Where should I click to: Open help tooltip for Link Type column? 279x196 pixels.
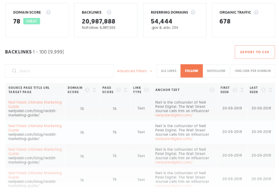146,90
